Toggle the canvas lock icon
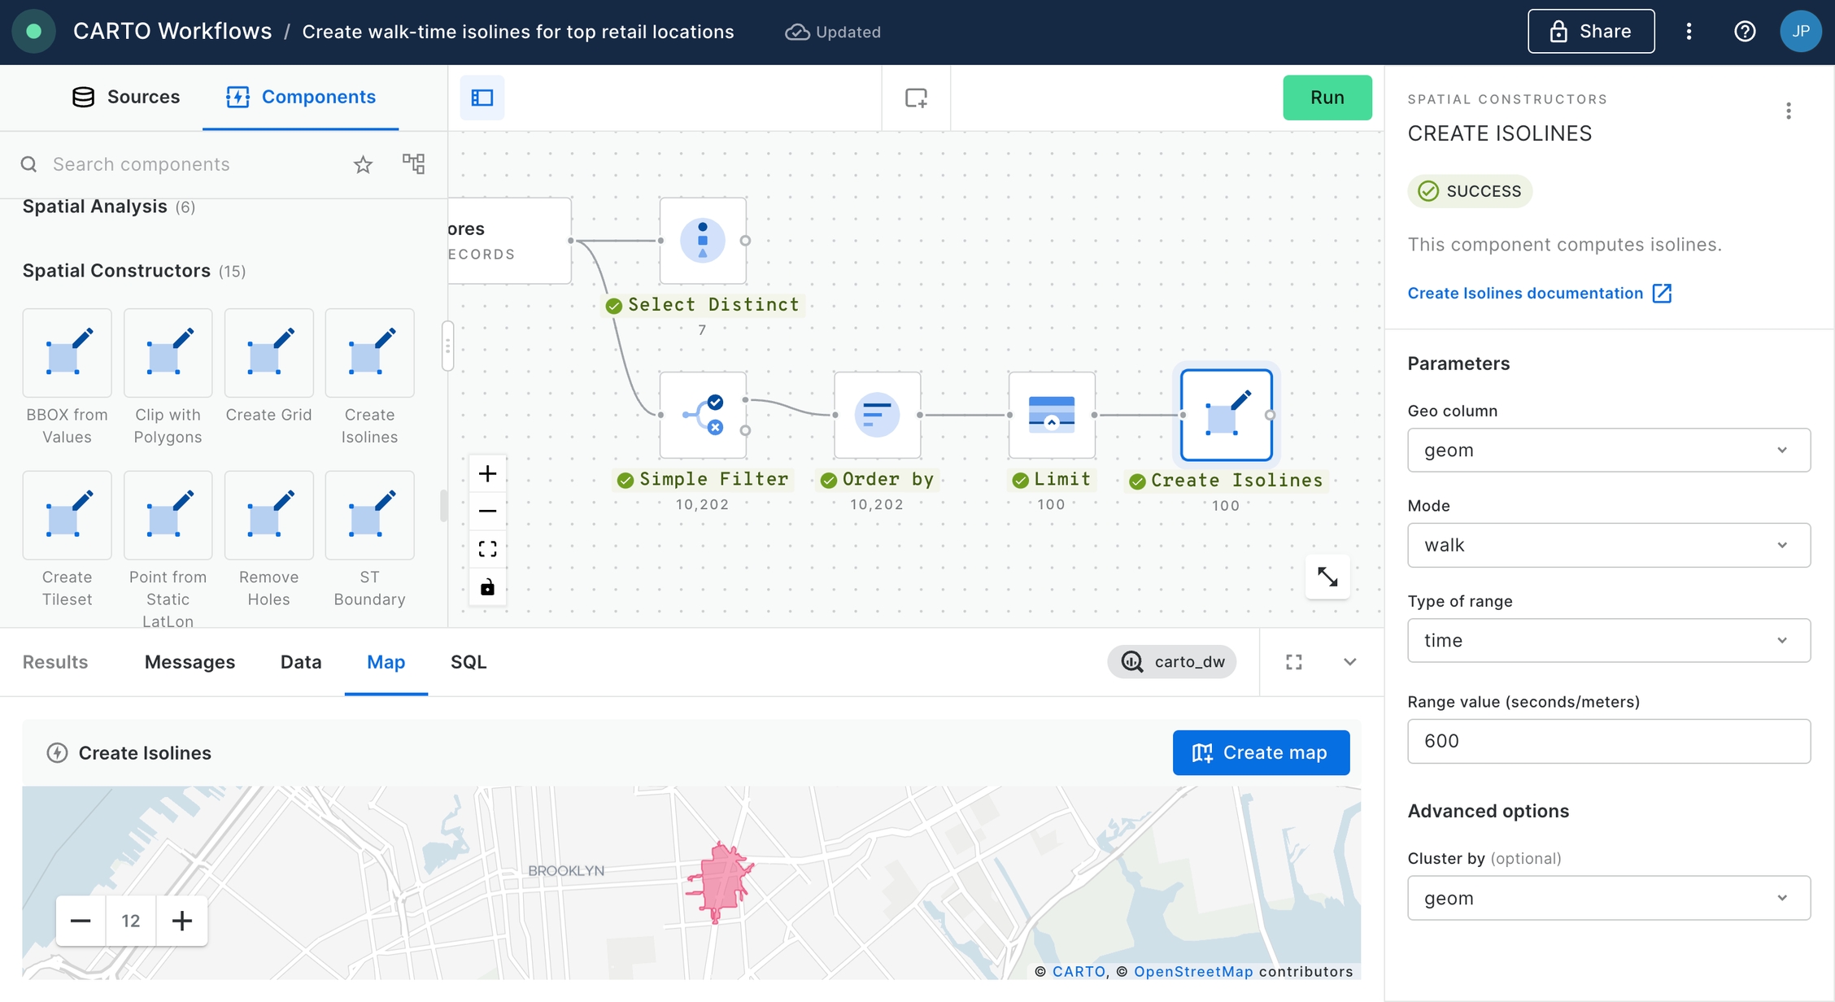The image size is (1835, 1002). 487,587
